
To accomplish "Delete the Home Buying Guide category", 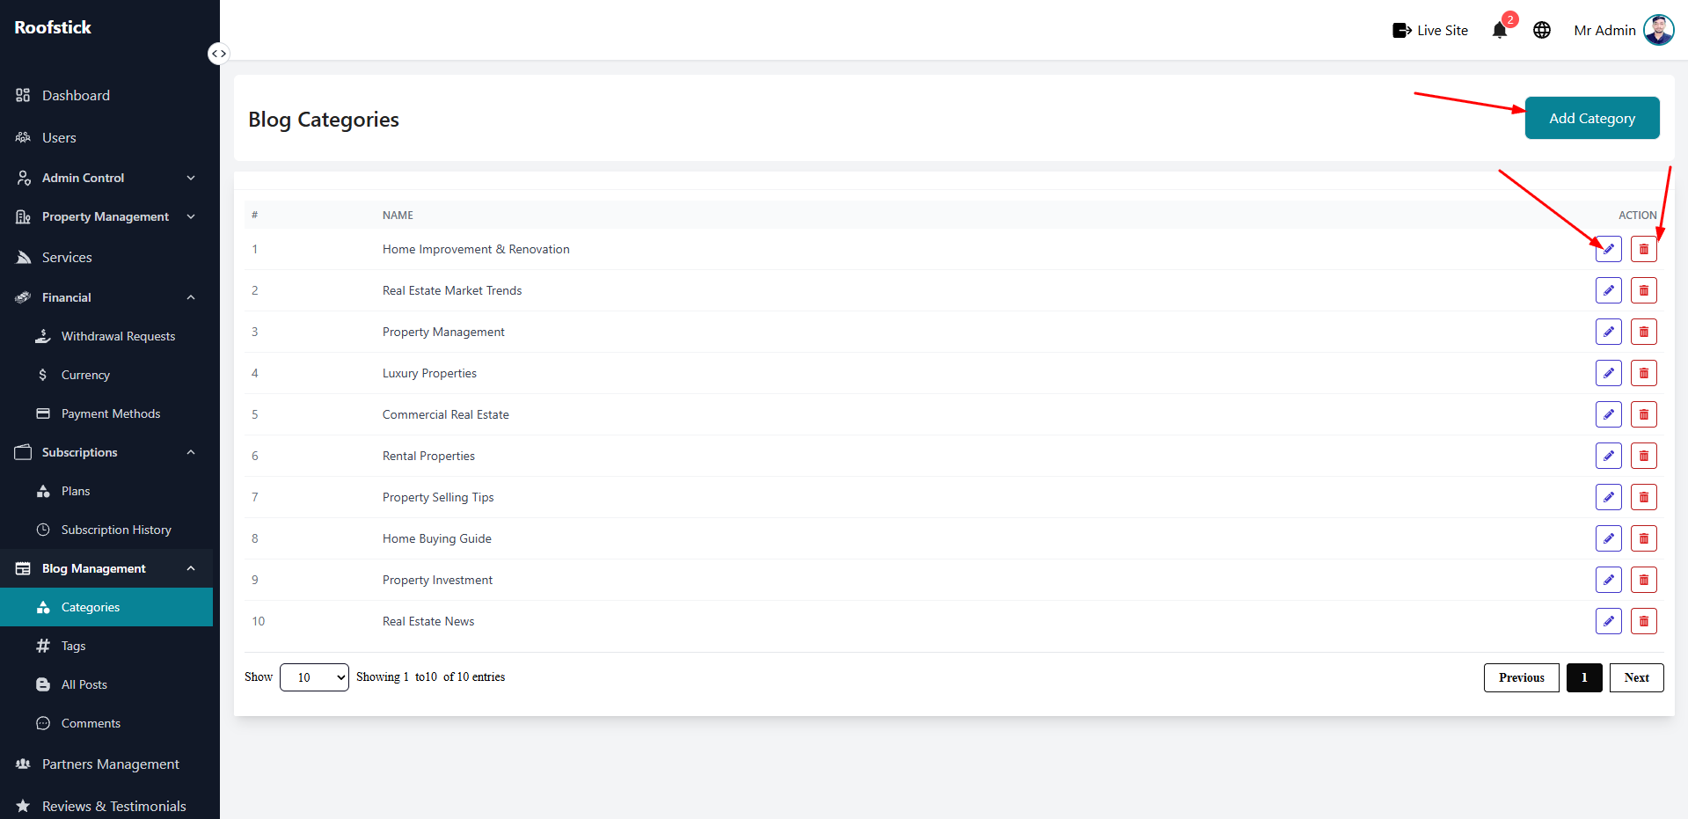I will (x=1644, y=538).
